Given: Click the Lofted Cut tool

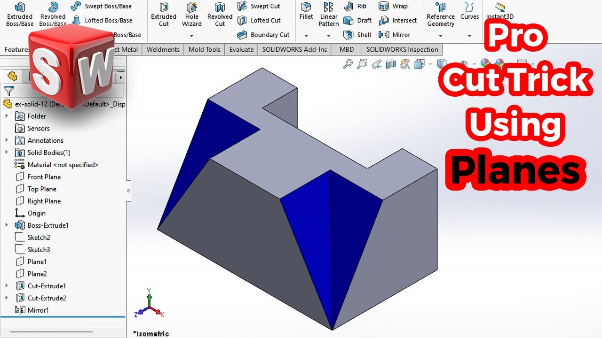Looking at the screenshot, I should [259, 20].
